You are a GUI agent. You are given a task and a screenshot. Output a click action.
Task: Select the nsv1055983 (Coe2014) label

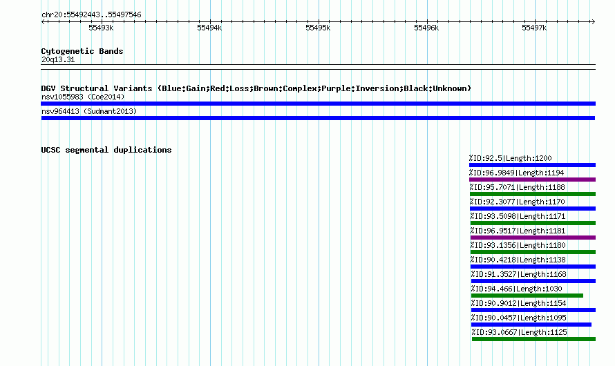(x=83, y=97)
